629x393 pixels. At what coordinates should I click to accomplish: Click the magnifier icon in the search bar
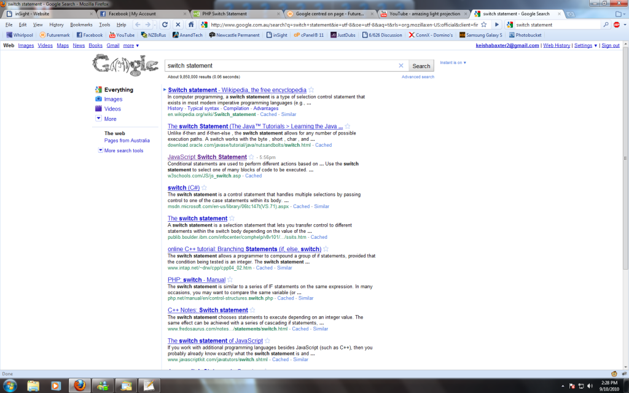tap(606, 25)
